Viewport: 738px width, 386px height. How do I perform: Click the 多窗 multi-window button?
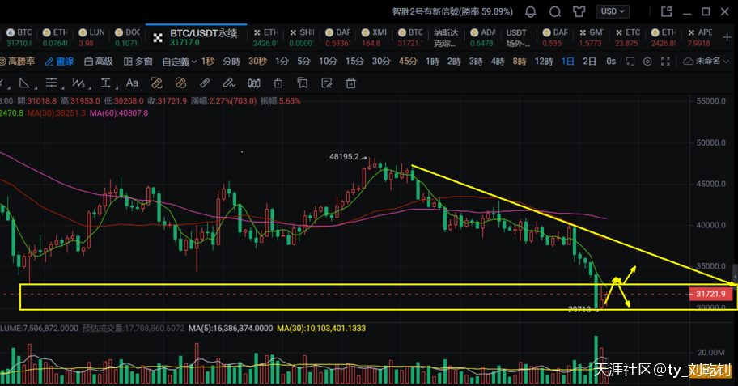click(x=138, y=62)
